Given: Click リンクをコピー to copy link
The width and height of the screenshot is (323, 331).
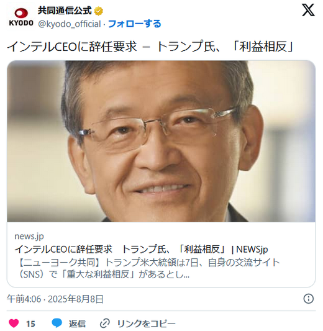Looking at the screenshot, I should point(147,324).
